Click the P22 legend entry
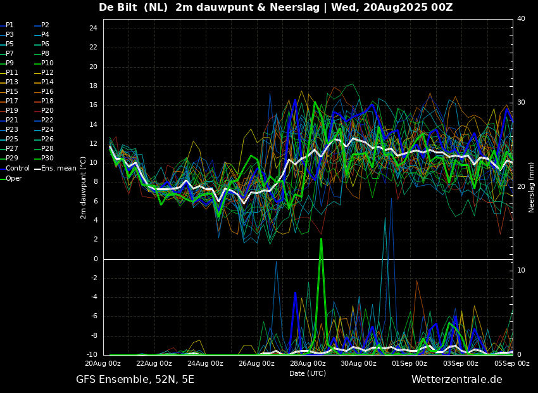Screen dimensions: 538x393 pos(47,120)
